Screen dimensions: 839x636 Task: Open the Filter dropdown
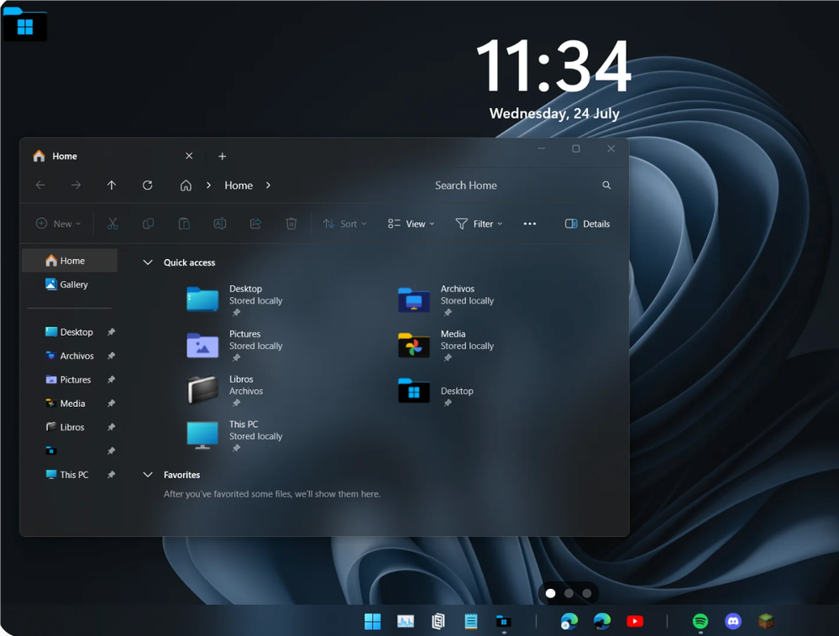[x=479, y=223]
